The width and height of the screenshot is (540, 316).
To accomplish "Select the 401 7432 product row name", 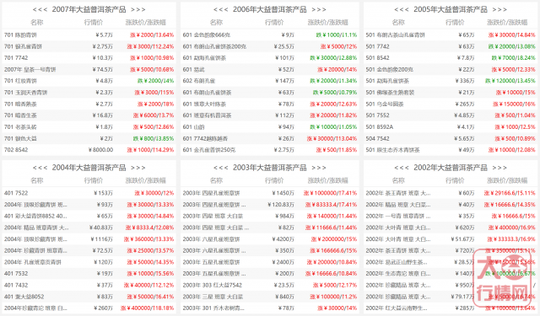I will tap(16, 285).
